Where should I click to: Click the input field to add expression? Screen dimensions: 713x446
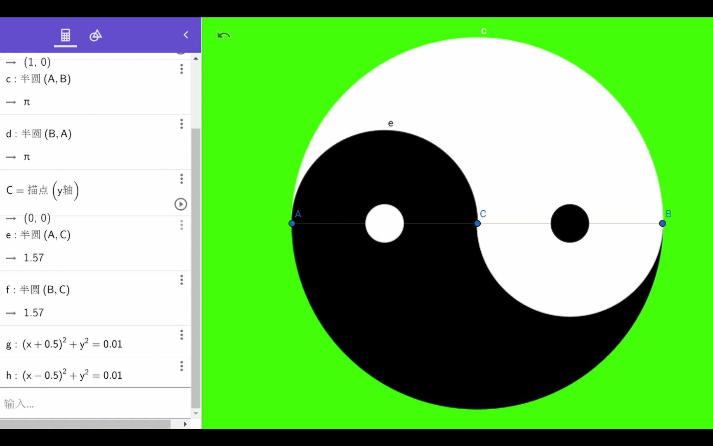pos(95,403)
